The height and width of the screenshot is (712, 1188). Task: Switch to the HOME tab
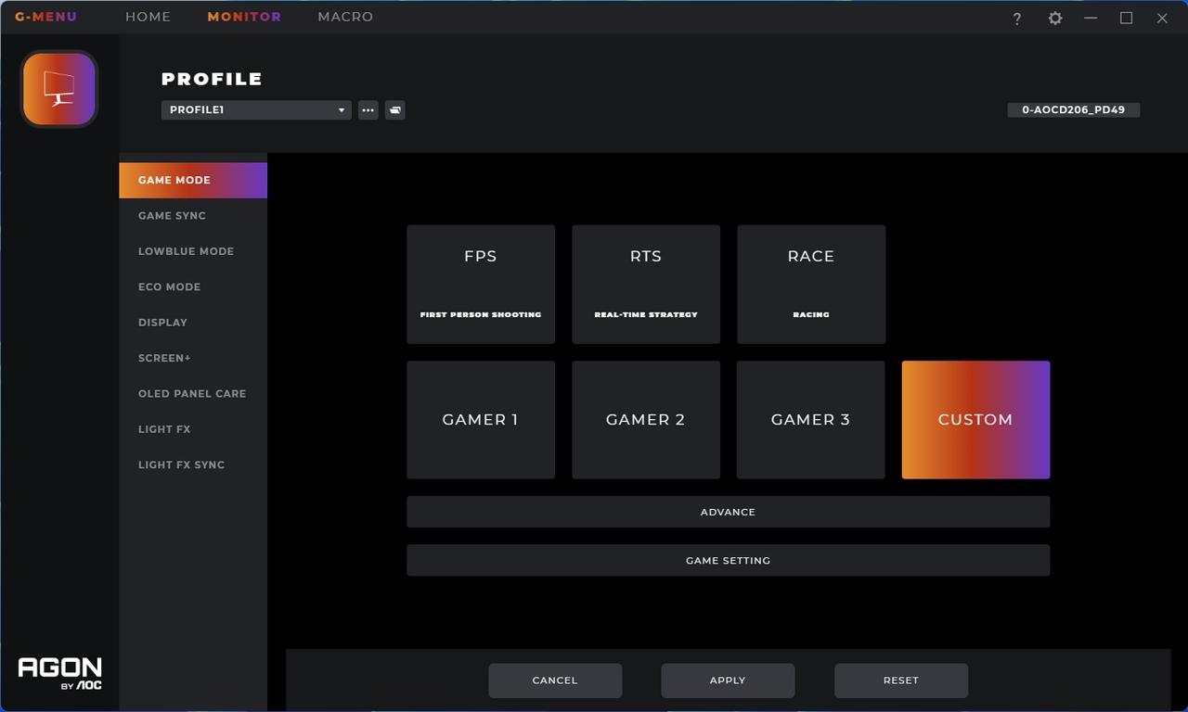tap(148, 17)
